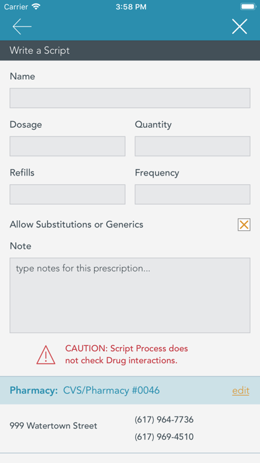Toggle Allow Substitutions or Generics checkbox
This screenshot has height=463, width=260.
point(244,225)
